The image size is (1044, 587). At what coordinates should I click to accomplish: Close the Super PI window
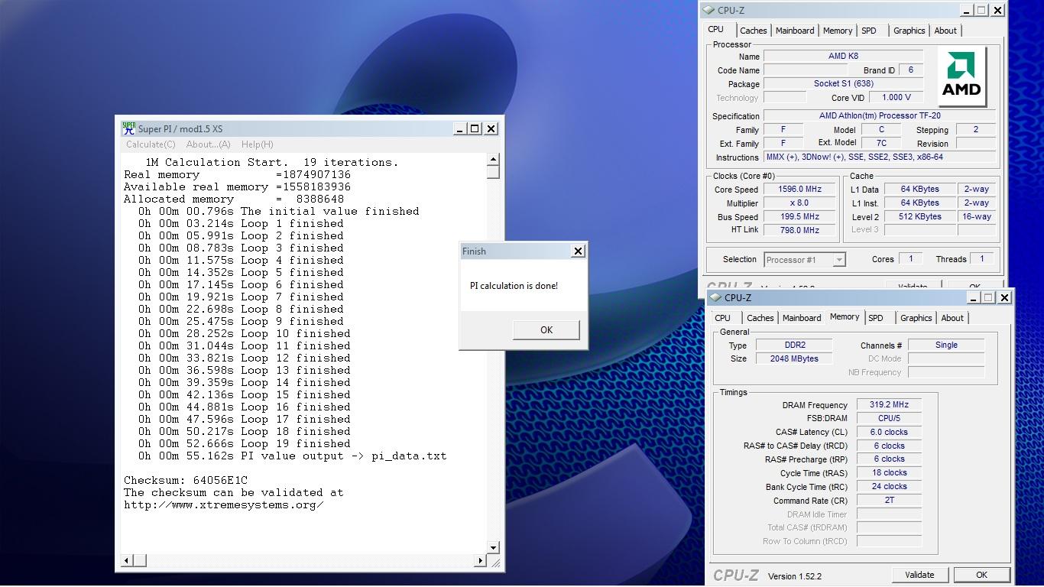coord(491,128)
